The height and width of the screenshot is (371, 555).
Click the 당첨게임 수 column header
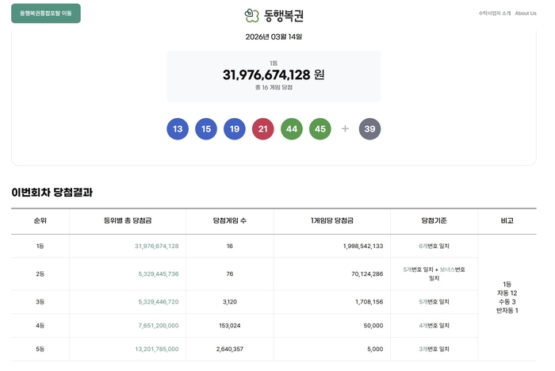point(230,220)
